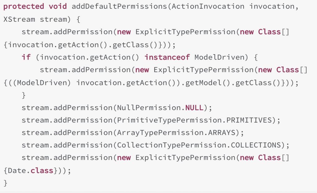Click the ActionInvocation parameter type
This screenshot has height=193, width=317.
(208, 7)
